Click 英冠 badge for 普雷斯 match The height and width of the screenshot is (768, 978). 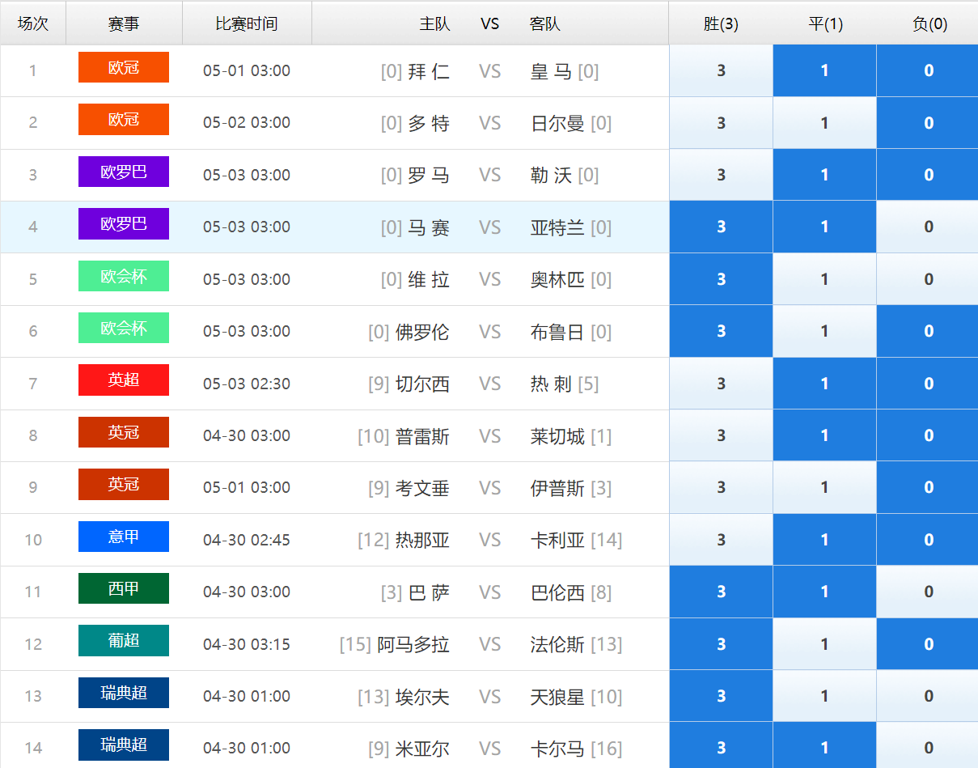(124, 432)
